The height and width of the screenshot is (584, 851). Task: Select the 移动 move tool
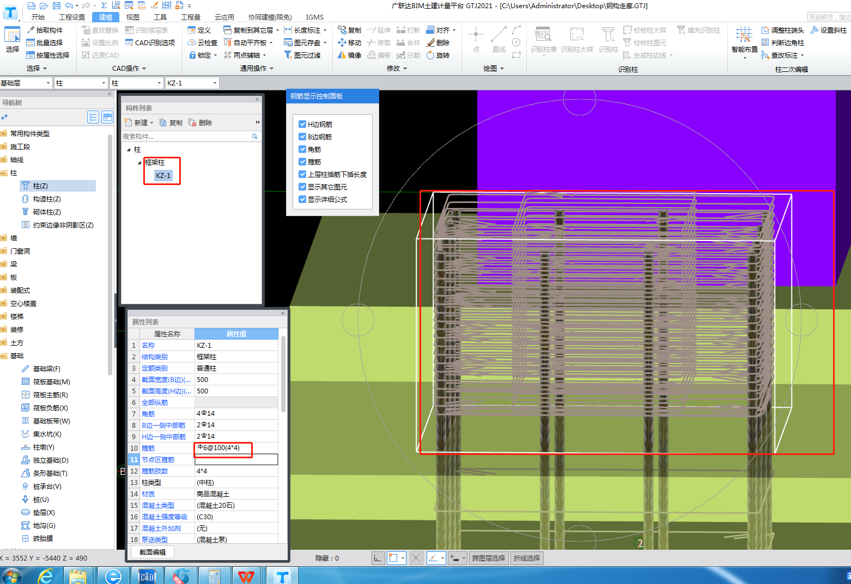tap(350, 42)
